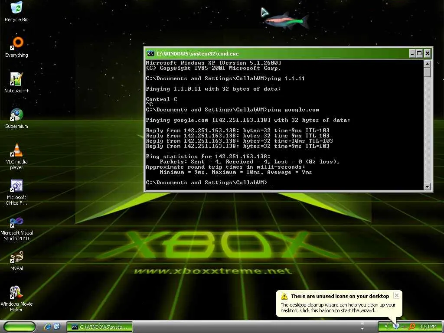Click the swimming fish desktop pet
This screenshot has height=333, width=444.
point(286,21)
